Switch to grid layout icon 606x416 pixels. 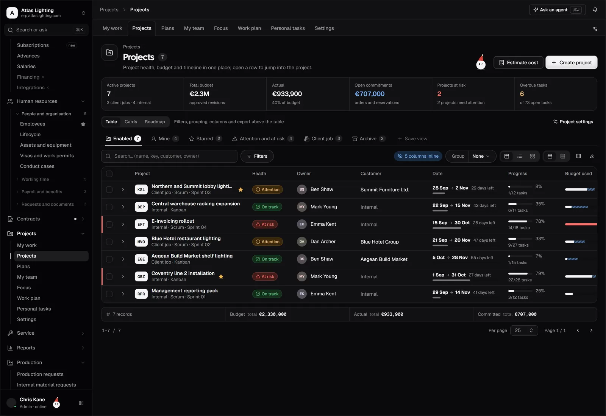click(533, 156)
